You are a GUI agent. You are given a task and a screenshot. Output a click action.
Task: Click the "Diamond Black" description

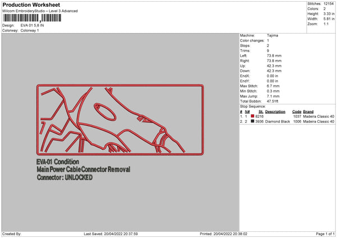[277, 122]
